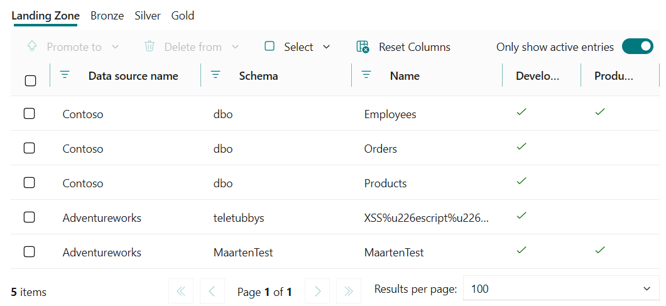Go to previous page arrow
This screenshot has width=666, height=306.
[212, 291]
